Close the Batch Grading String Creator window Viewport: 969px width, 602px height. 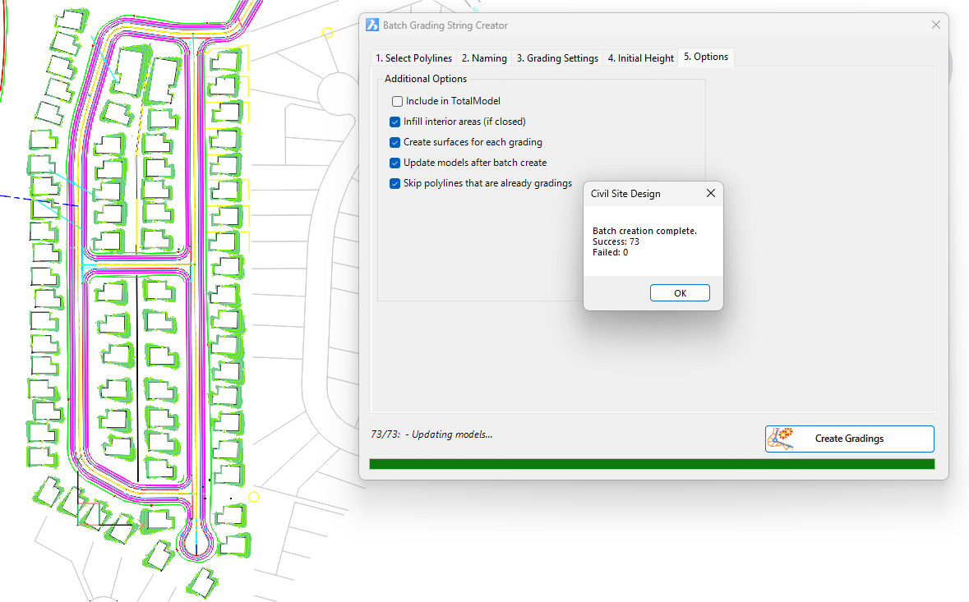tap(935, 25)
